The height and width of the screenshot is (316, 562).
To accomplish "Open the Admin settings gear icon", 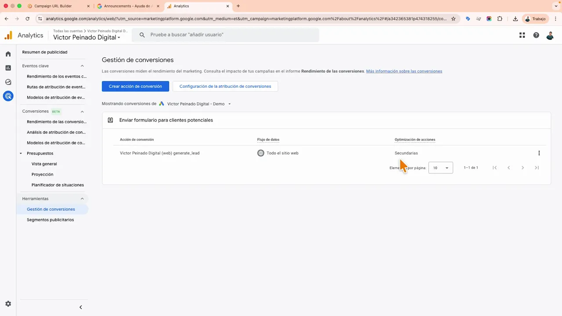I will [x=8, y=304].
